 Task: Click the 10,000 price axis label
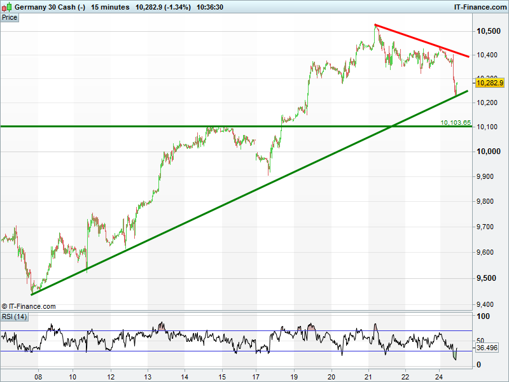[488, 152]
